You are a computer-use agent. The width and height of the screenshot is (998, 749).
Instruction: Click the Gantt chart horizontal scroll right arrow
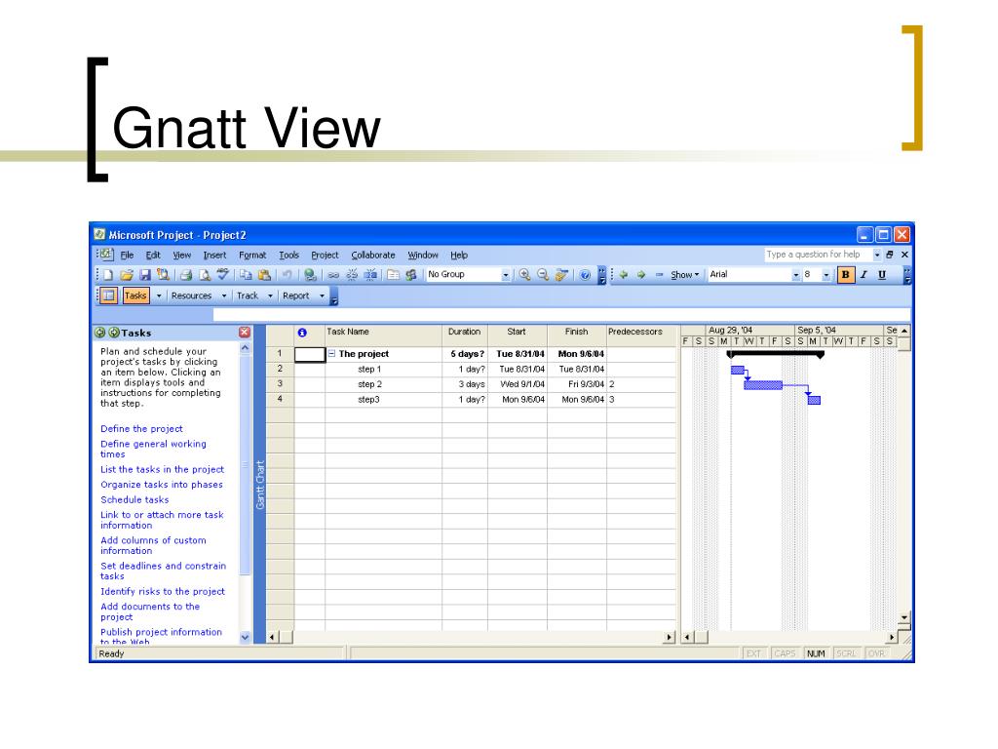tap(891, 637)
